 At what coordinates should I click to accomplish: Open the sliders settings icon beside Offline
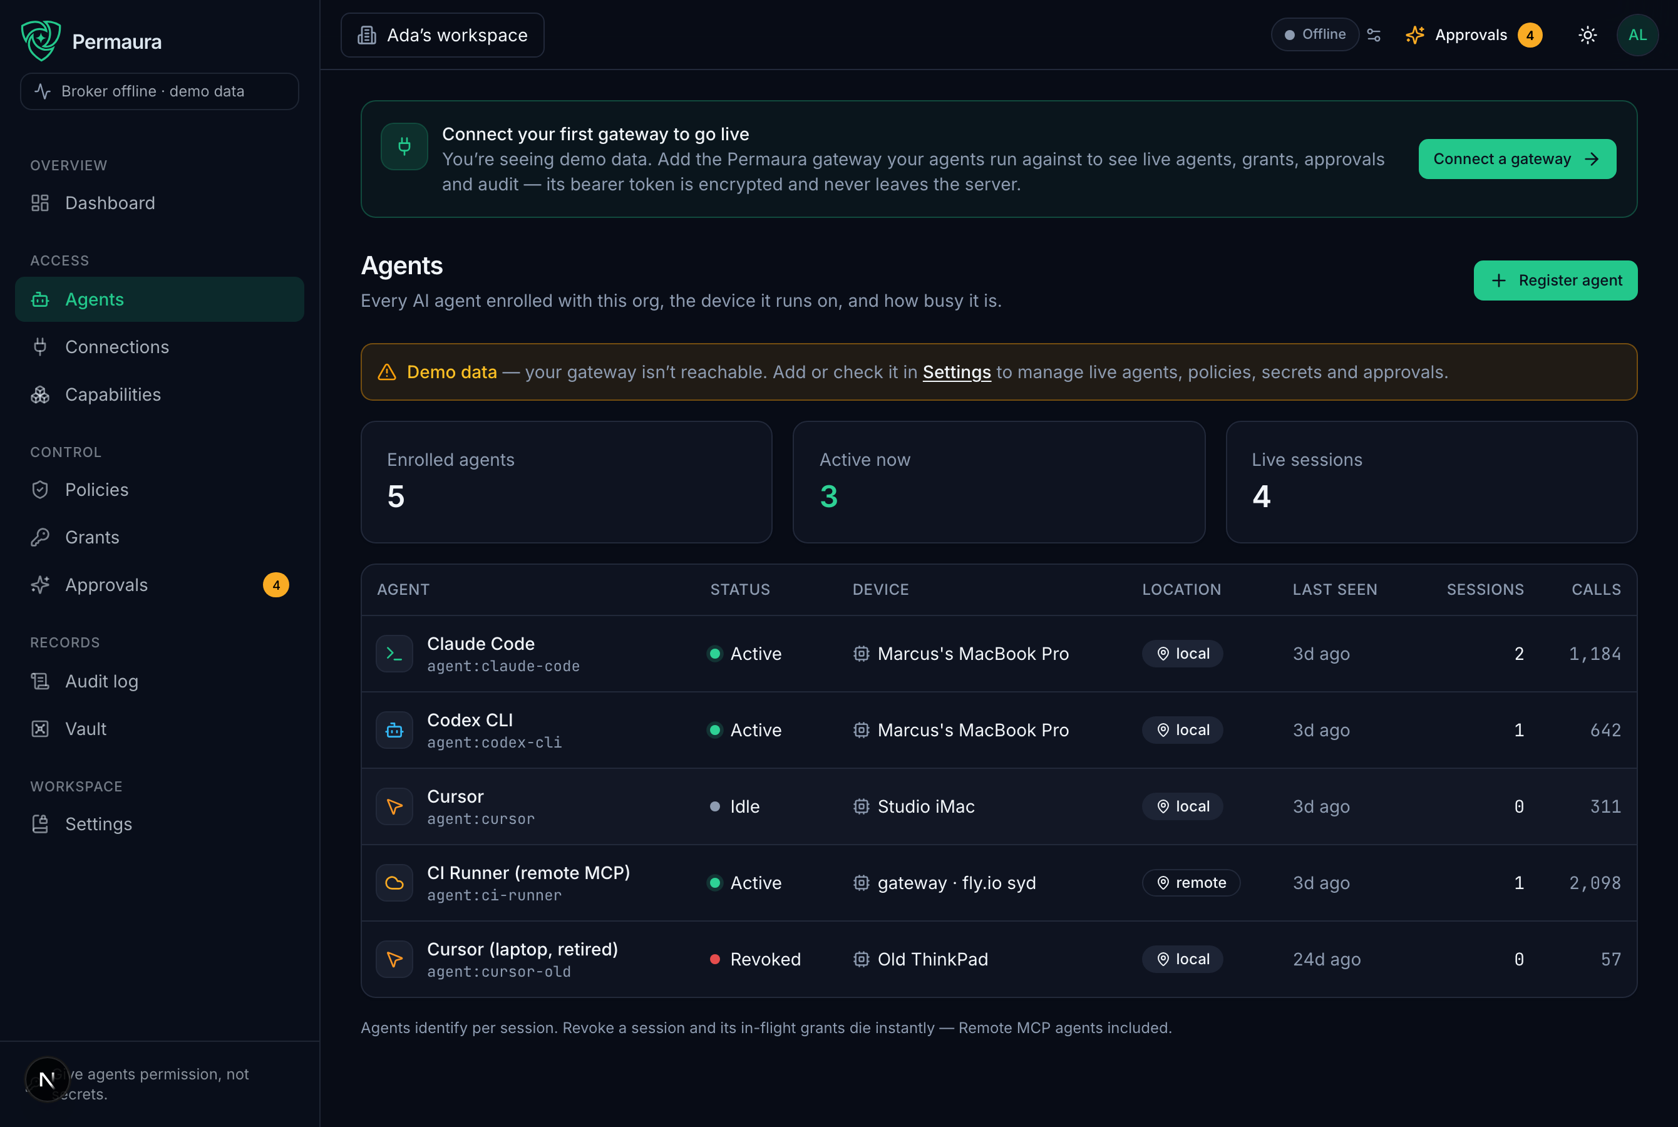click(1373, 35)
